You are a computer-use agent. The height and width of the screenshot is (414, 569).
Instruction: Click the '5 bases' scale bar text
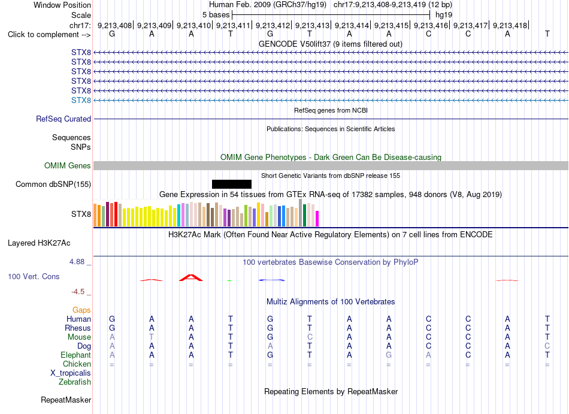[216, 15]
